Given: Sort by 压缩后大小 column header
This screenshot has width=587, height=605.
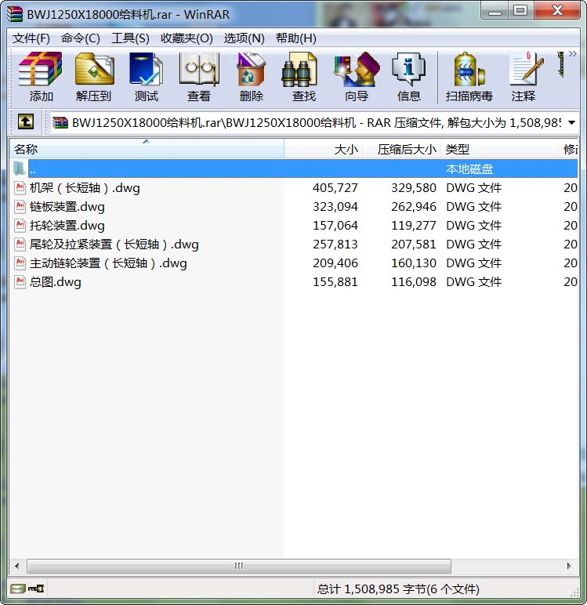Looking at the screenshot, I should coord(402,149).
